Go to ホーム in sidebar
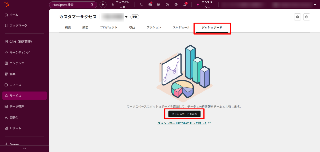The height and width of the screenshot is (152, 320). [24, 15]
